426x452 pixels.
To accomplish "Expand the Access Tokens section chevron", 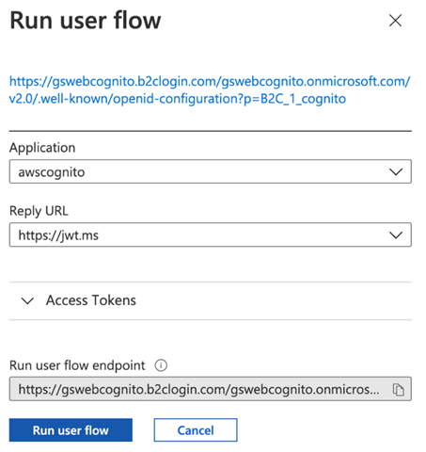I will (x=27, y=301).
